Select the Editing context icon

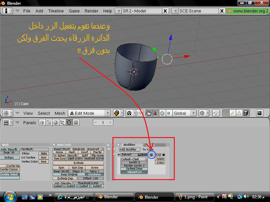[x=69, y=123]
